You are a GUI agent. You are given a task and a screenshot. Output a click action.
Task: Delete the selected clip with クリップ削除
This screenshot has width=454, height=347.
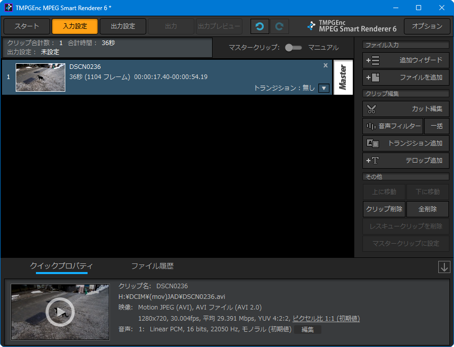(x=384, y=209)
